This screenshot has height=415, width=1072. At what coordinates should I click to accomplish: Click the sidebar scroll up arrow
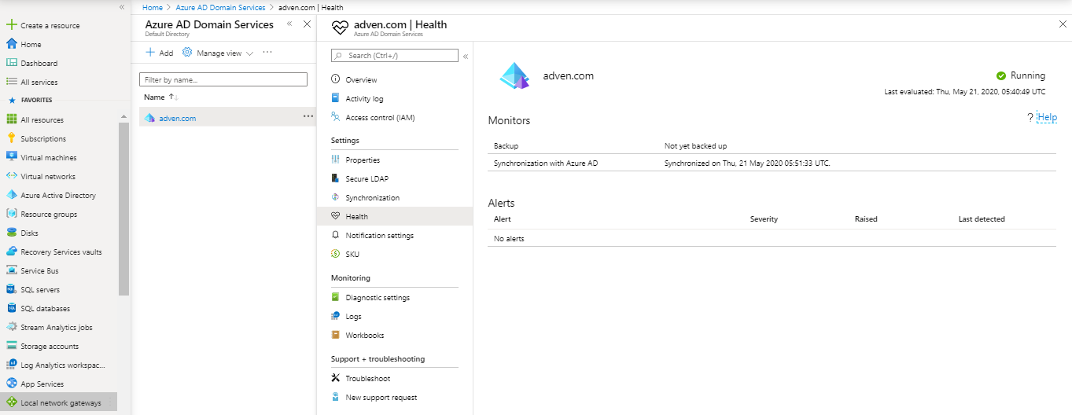pos(123,116)
